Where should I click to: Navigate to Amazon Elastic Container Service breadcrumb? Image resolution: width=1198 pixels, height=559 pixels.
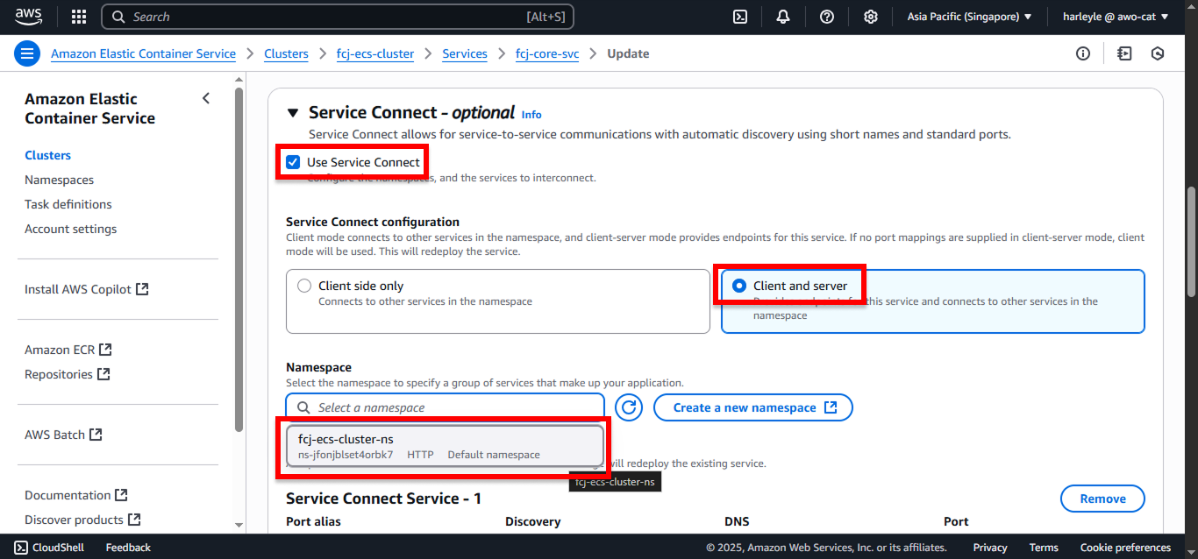[144, 53]
